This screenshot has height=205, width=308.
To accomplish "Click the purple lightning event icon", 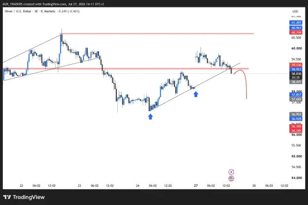I will [x=231, y=172].
